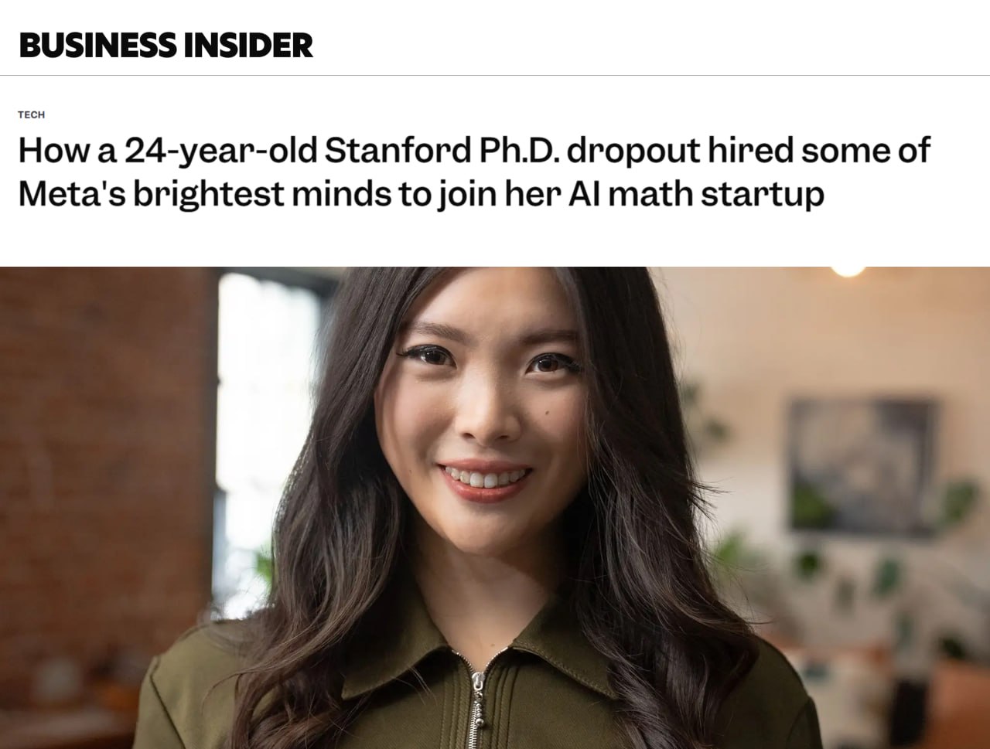The image size is (990, 749).
Task: Click the glowing ceiling light in photo
Action: [847, 269]
